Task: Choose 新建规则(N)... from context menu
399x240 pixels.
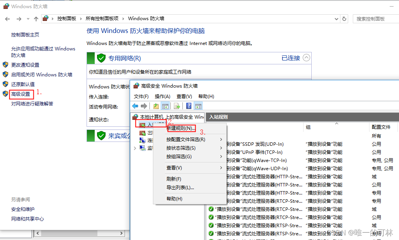Action: [x=181, y=128]
